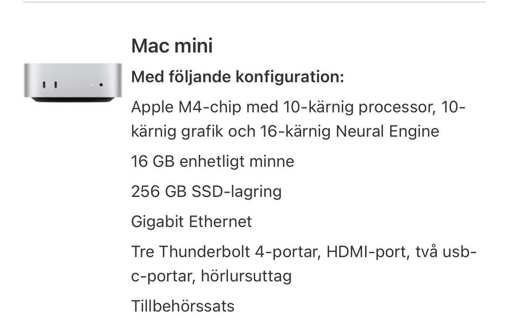This screenshot has height=327, width=509.
Task: Select the Mac mini heading
Action: (172, 46)
